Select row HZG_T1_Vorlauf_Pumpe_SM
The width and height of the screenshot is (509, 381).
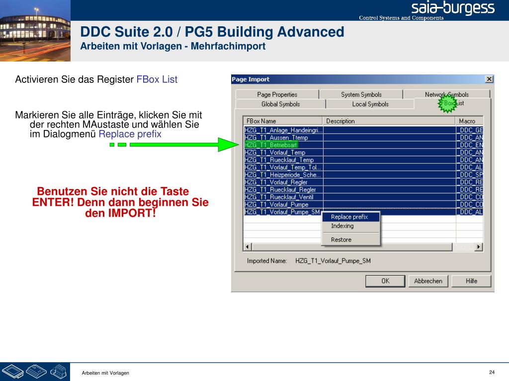click(x=363, y=212)
